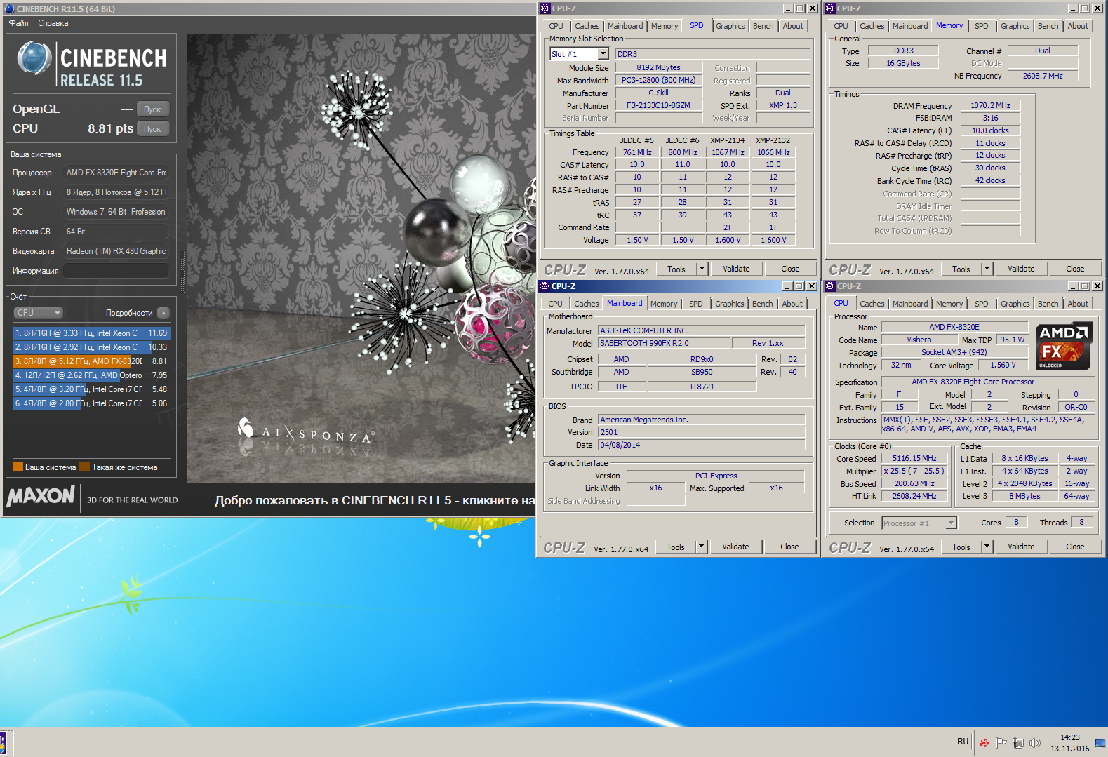
Task: Open Tools dropdown arrow in SPD CPU-Z window
Action: [702, 269]
